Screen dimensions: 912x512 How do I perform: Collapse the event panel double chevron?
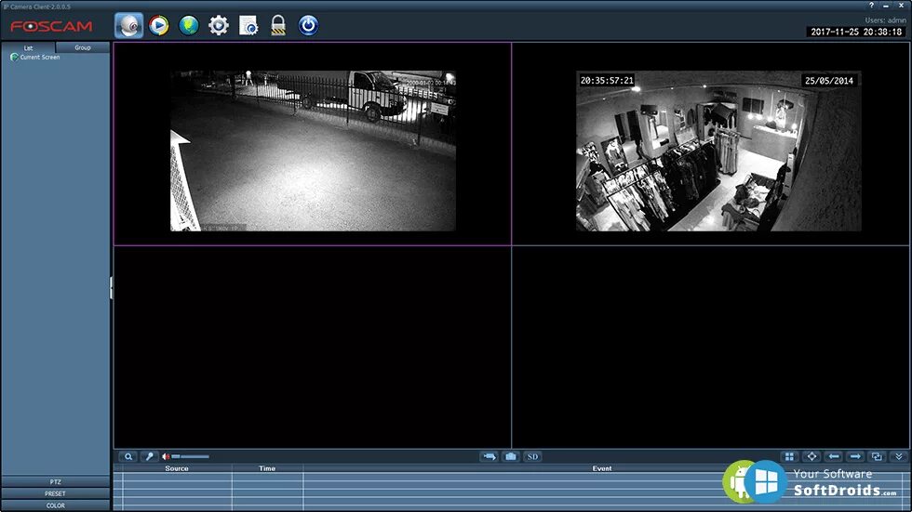coord(899,457)
